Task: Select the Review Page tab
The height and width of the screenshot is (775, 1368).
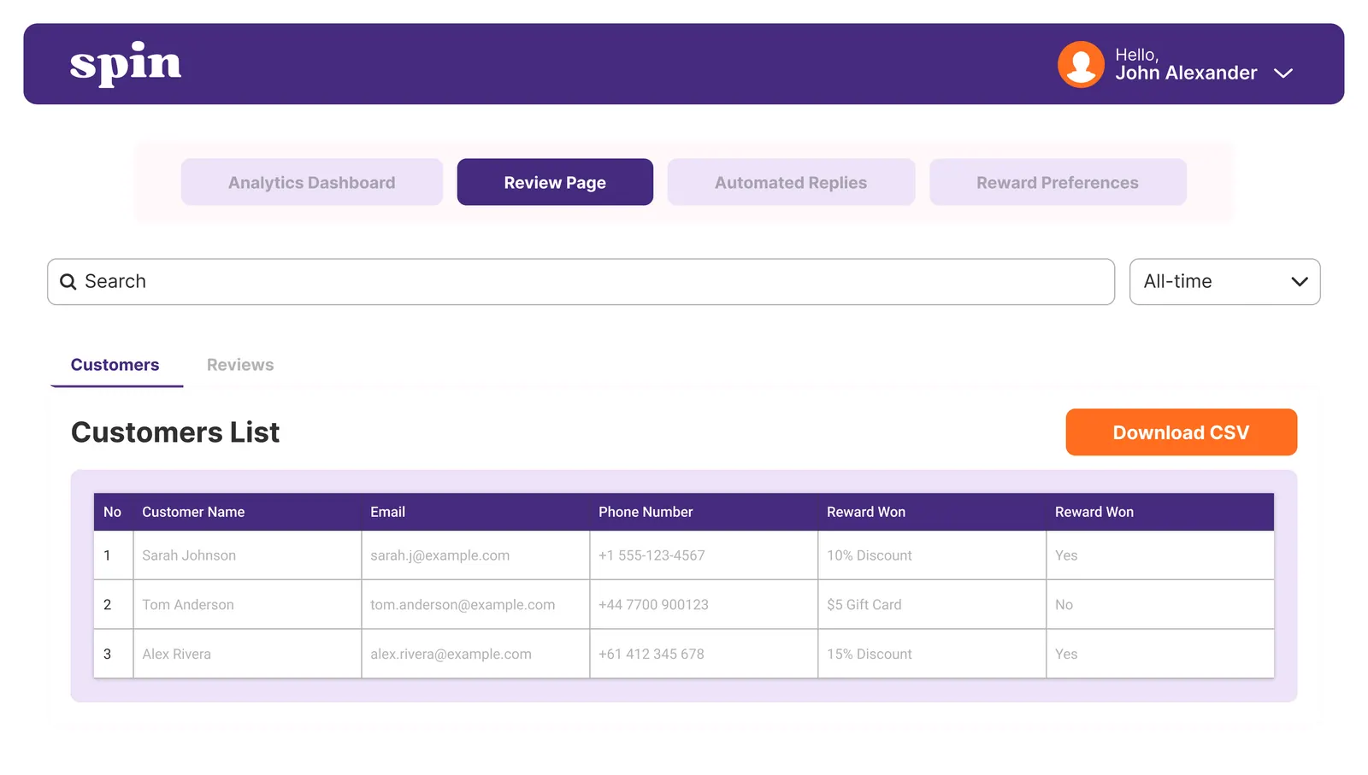Action: point(555,182)
